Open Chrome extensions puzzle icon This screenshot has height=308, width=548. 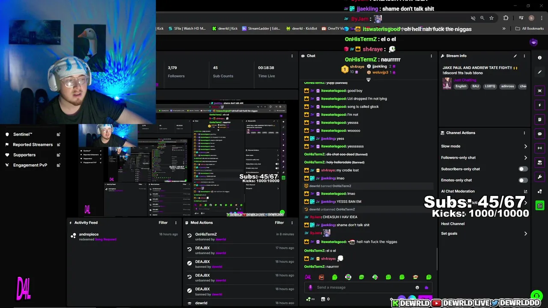coord(506,18)
